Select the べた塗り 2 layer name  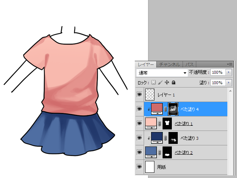pyautogui.click(x=184, y=152)
